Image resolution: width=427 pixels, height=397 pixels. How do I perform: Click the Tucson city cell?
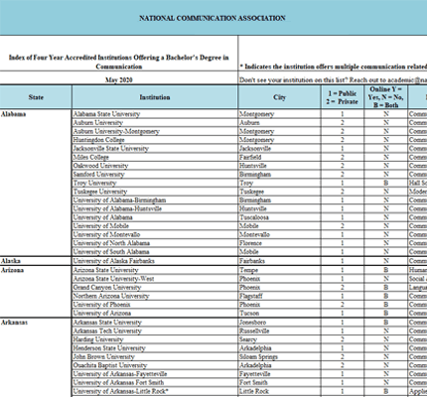(279, 313)
